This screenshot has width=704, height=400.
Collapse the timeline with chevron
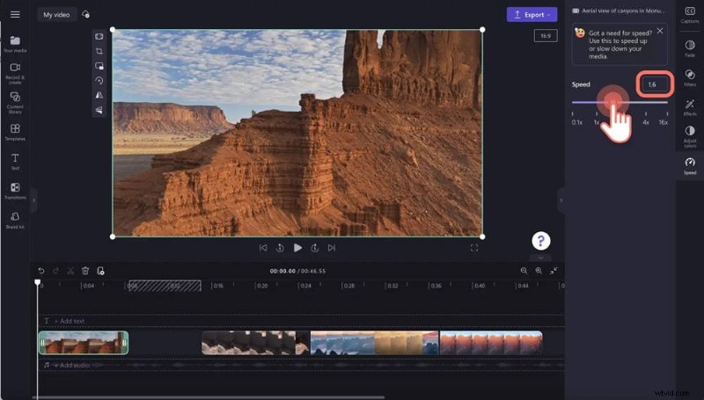(540, 258)
